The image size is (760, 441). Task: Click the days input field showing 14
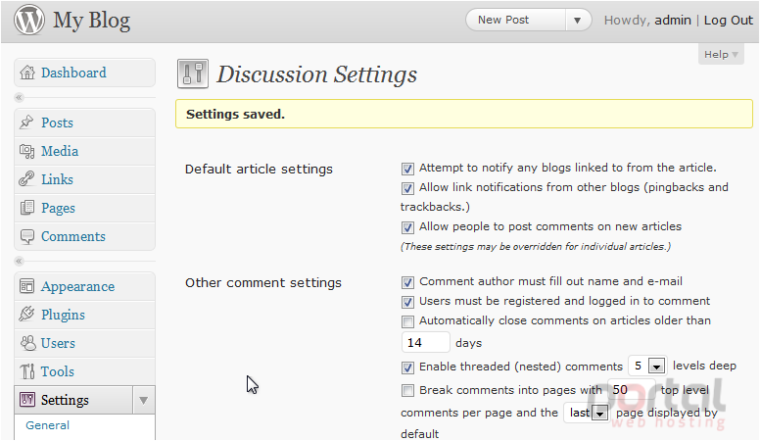coord(426,343)
